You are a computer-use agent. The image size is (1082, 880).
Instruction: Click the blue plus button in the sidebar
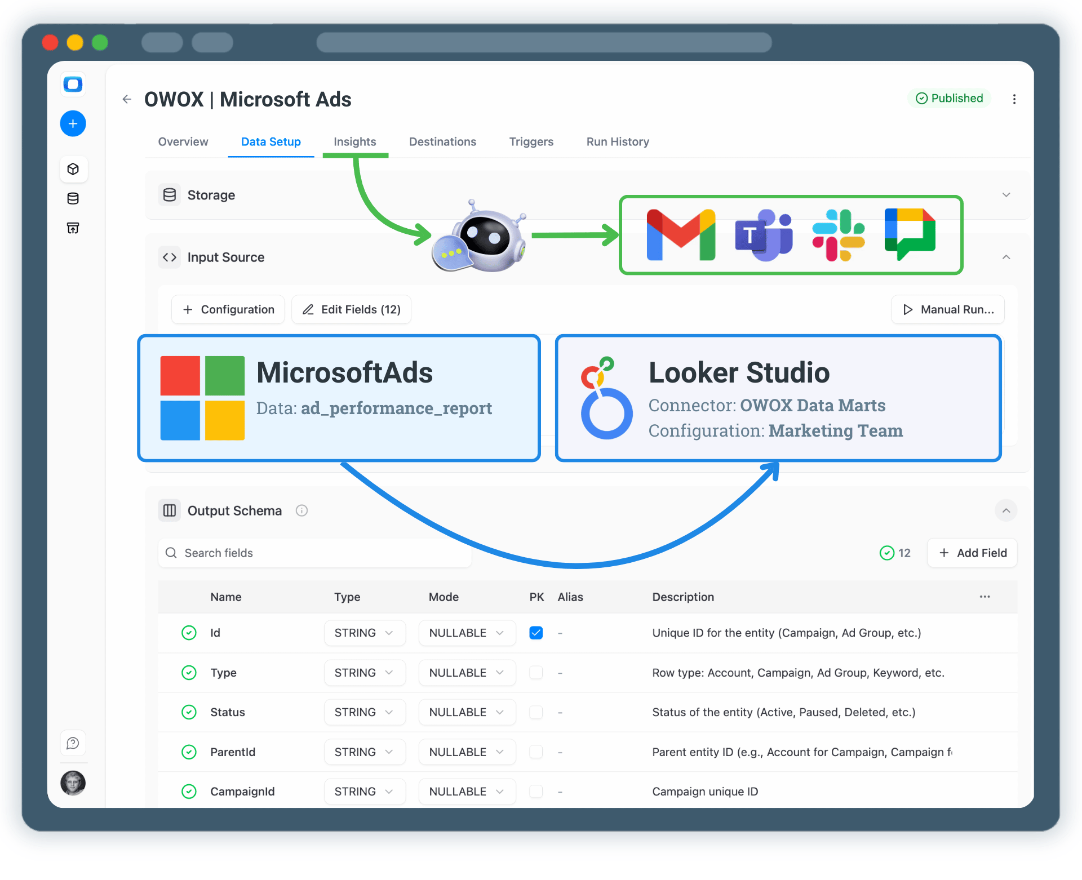(73, 123)
